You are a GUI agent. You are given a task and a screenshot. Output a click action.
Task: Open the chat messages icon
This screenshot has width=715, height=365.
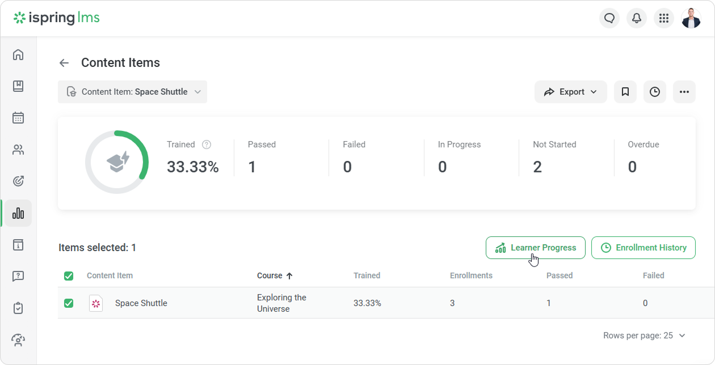[x=609, y=18]
